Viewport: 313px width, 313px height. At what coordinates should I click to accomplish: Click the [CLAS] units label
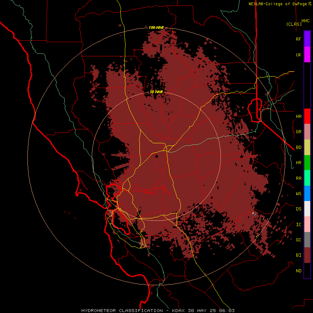[294, 24]
